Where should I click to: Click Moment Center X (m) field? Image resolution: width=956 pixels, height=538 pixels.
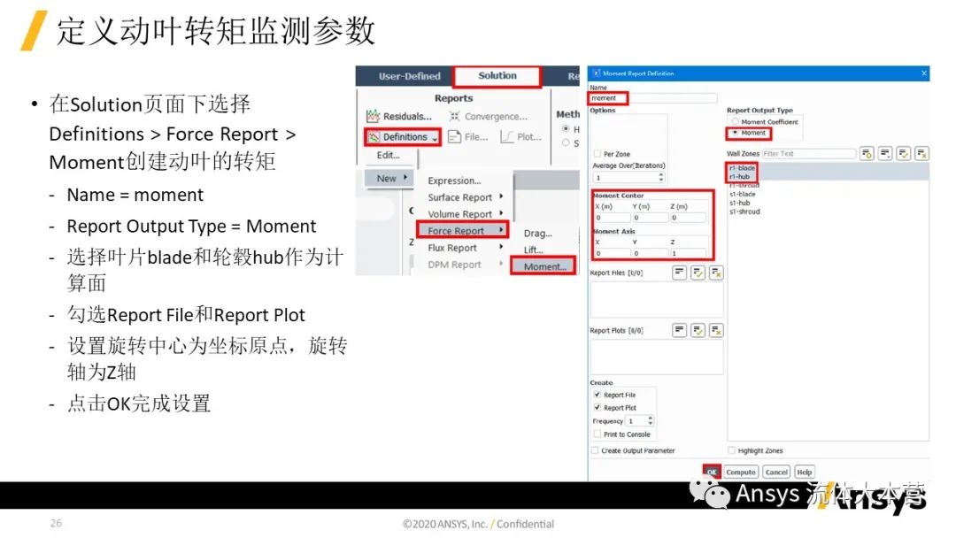coord(612,218)
